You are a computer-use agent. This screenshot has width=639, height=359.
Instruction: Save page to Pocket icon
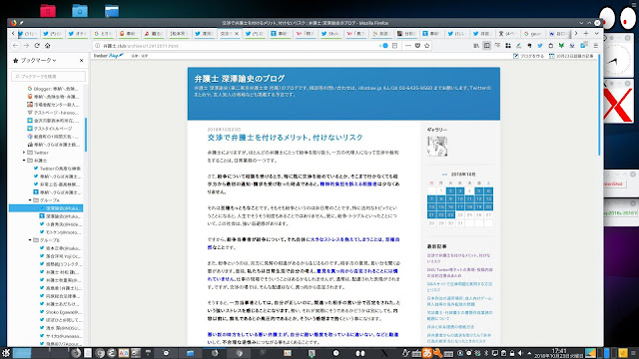417,46
